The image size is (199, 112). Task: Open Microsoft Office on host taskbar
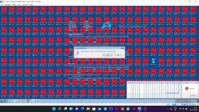[x=134, y=109]
